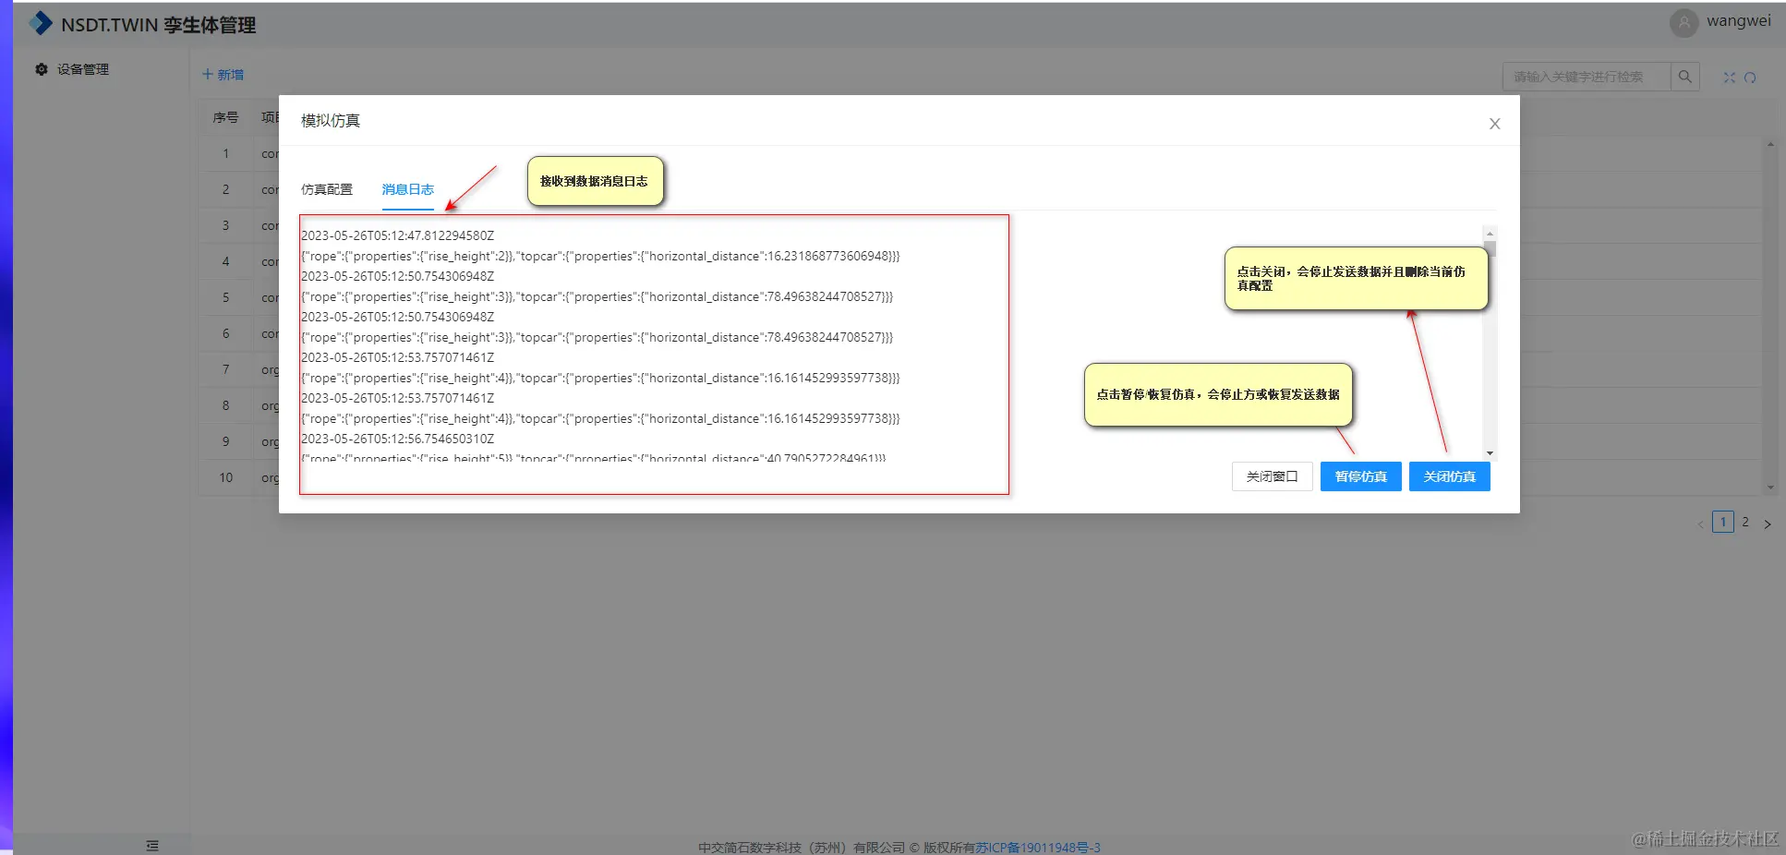Click the down arrow of the table scrollbar
This screenshot has height=855, width=1786.
coord(1769,488)
